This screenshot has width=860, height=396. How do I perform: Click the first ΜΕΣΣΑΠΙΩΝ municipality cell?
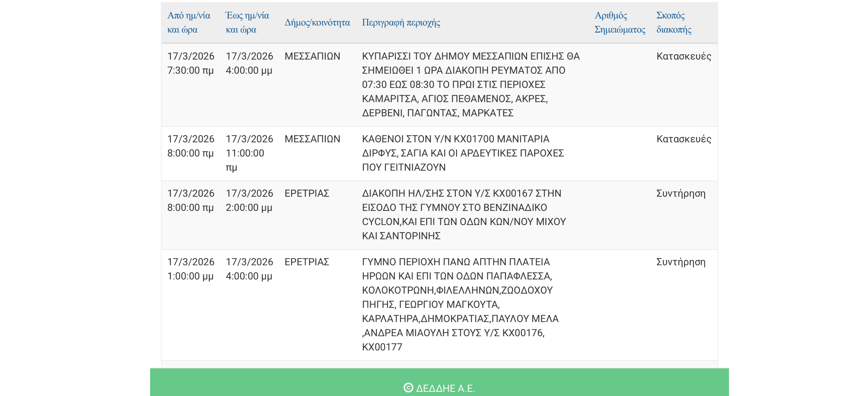point(312,56)
